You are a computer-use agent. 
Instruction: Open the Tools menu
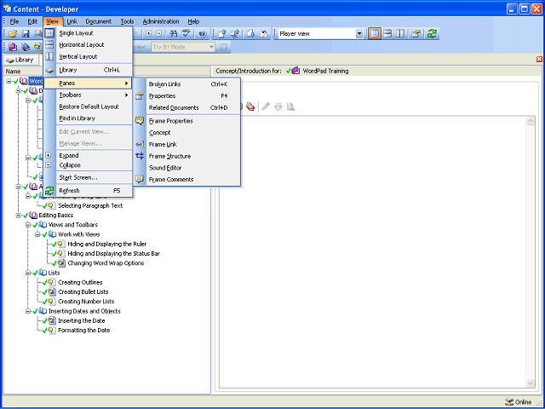(127, 21)
